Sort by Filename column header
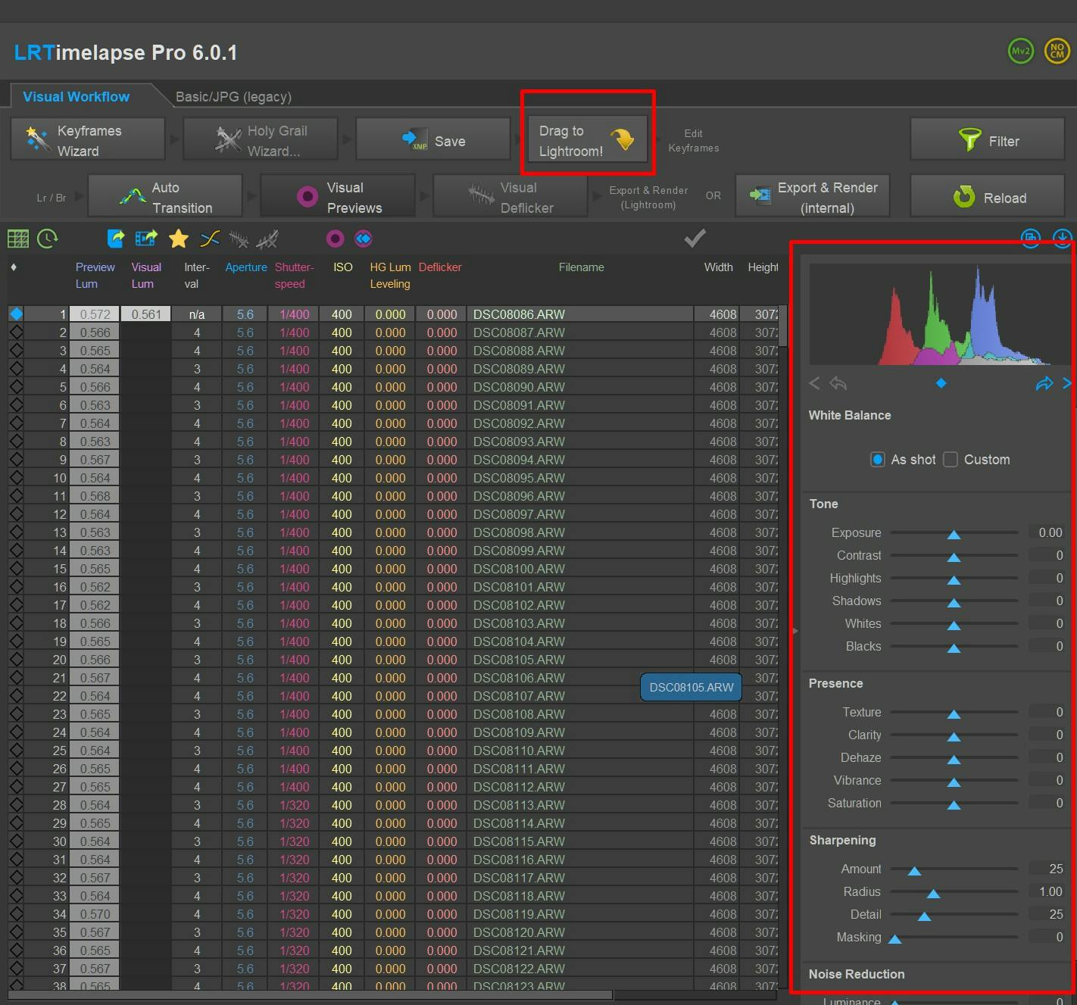 tap(581, 267)
